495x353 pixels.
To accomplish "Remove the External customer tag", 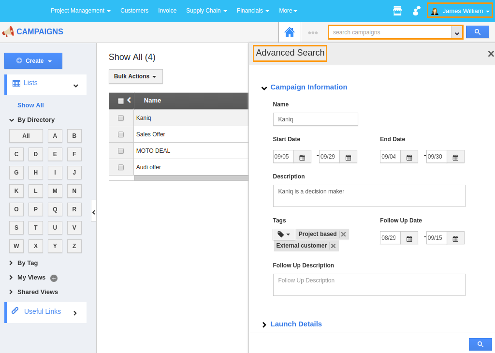I will point(333,246).
